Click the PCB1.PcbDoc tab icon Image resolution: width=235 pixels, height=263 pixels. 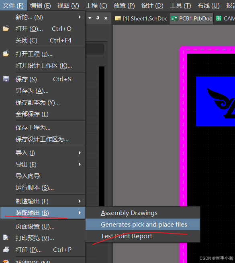(174, 18)
